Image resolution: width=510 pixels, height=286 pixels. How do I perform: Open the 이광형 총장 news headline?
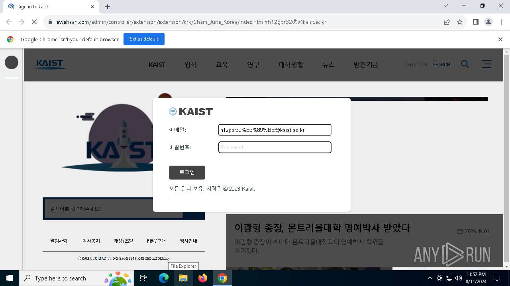[322, 228]
